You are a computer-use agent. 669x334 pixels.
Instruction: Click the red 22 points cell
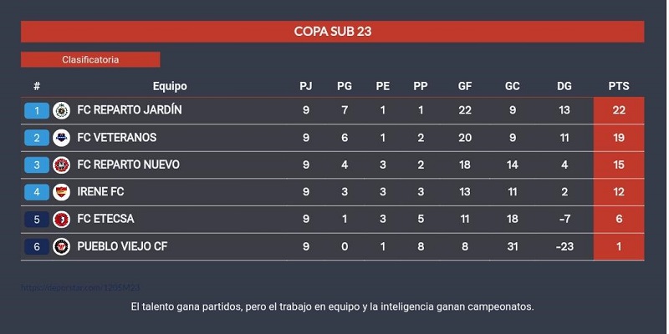[619, 110]
